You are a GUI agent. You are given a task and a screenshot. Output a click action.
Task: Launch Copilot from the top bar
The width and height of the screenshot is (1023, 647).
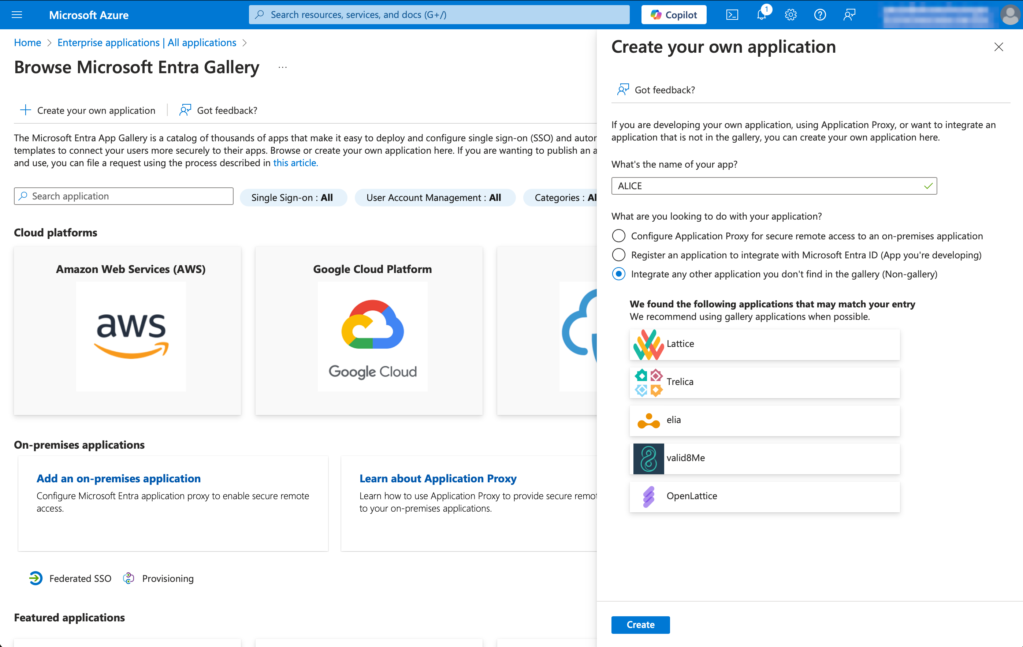pos(673,15)
